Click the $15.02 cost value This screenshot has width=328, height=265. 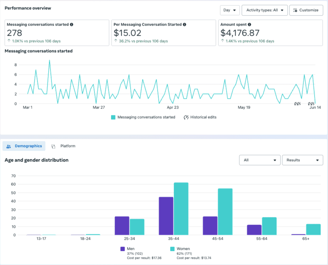[x=127, y=33]
